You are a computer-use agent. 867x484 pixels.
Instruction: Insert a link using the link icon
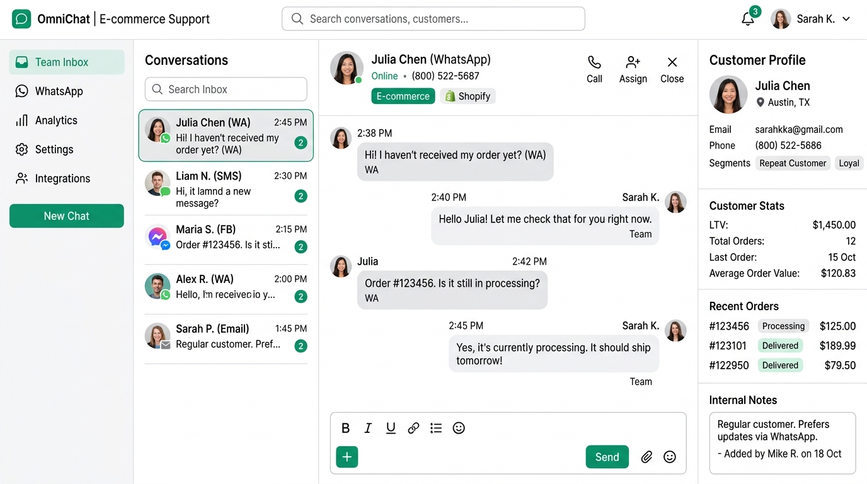tap(413, 429)
